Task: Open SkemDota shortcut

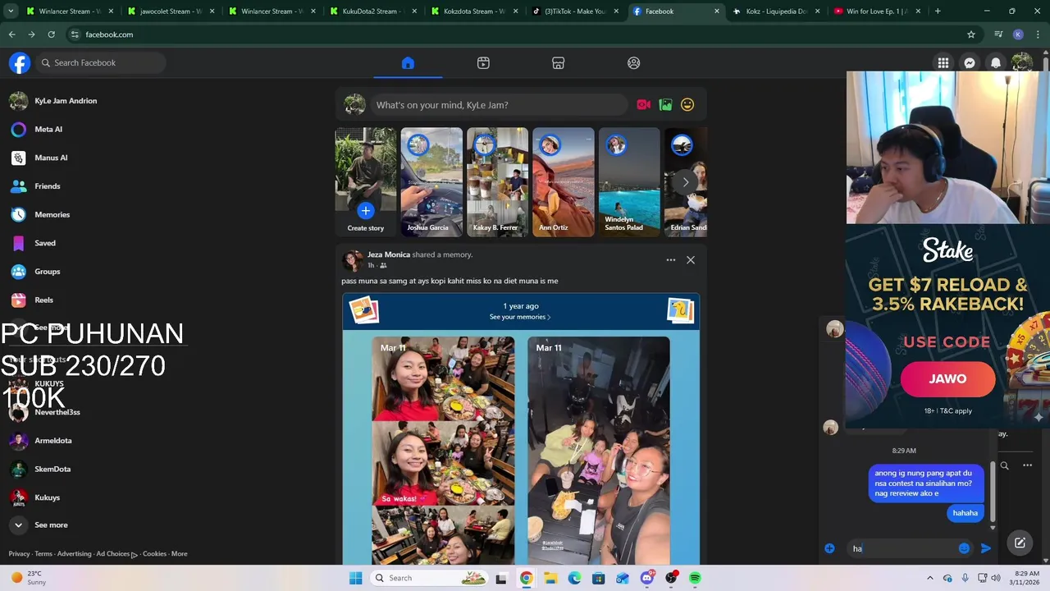Action: [x=52, y=470]
